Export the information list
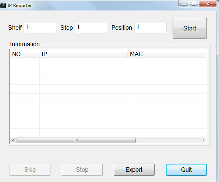 [134, 170]
